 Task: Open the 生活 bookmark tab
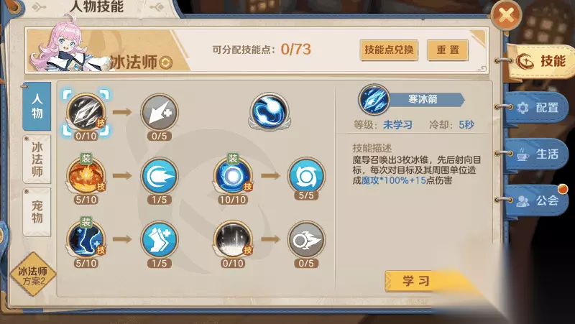pyautogui.click(x=537, y=154)
